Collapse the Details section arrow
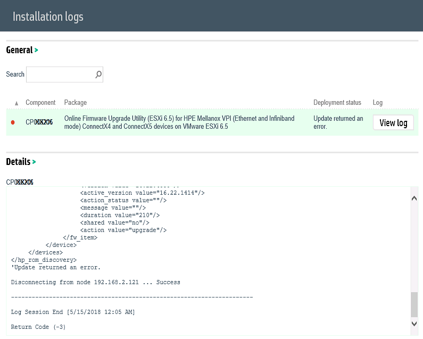Image resolution: width=423 pixels, height=339 pixels. (x=34, y=161)
